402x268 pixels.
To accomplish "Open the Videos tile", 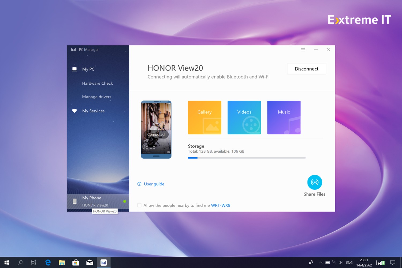I will (x=244, y=117).
